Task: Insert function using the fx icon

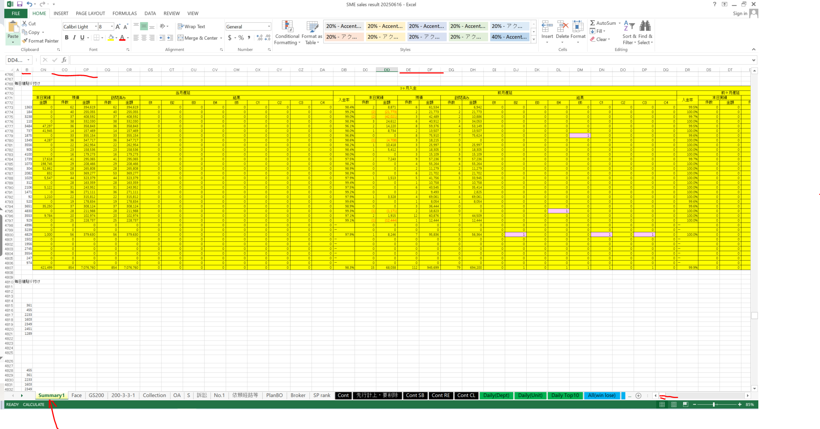Action: (x=64, y=60)
